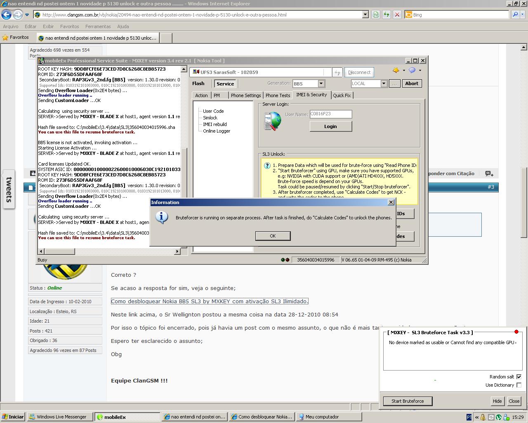Viewport: 528px width, 423px height.
Task: Enable the Use Dictionary checkbox
Action: pos(519,385)
